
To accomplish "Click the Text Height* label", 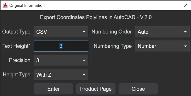I will tap(16, 46).
